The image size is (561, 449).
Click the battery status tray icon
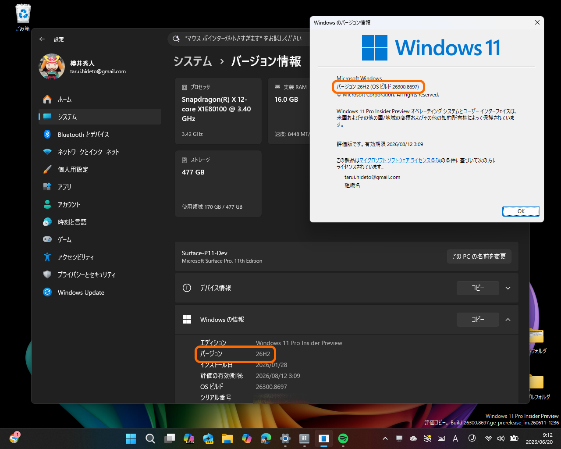514,438
